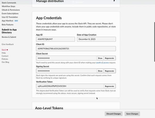The image size is (155, 118).
Task: Click the Save Changes button
Action: click(132, 114)
